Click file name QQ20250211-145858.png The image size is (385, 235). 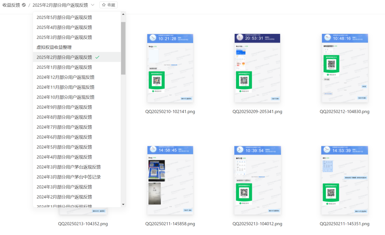point(170,224)
